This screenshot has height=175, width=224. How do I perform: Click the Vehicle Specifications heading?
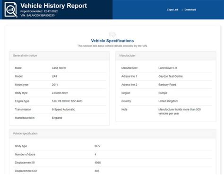point(112,41)
